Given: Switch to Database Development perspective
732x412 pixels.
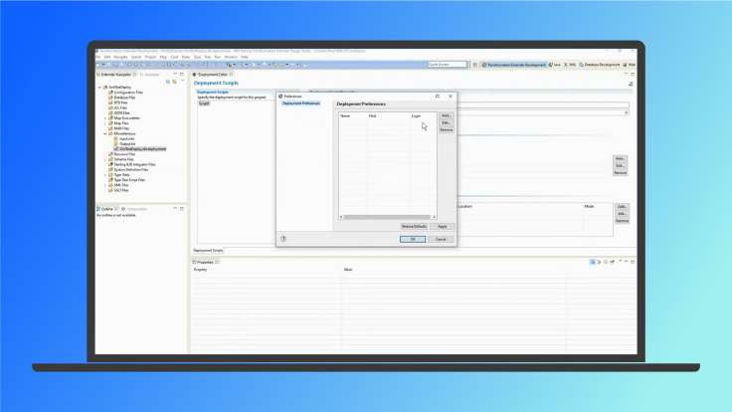Looking at the screenshot, I should coord(600,65).
